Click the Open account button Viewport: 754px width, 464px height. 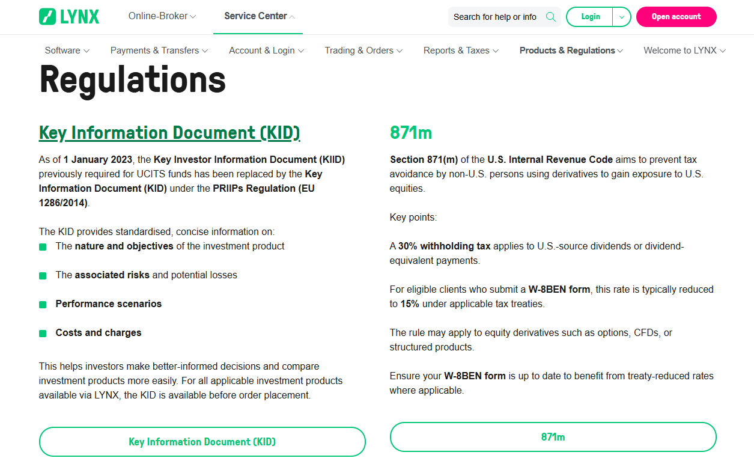(x=676, y=17)
